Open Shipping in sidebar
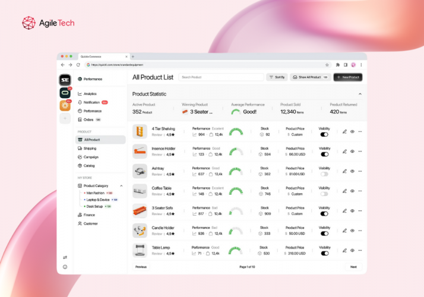This screenshot has width=424, height=297. point(87,148)
